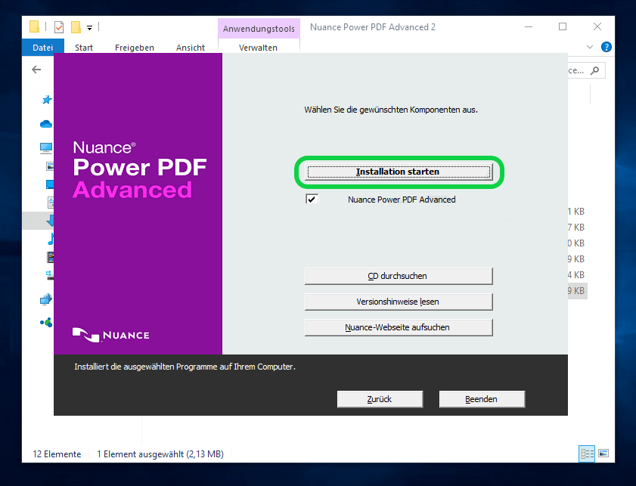The image size is (636, 486).
Task: Click the '12 Elemente' status bar text
Action: (57, 454)
